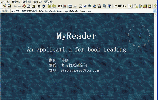Click the bookshelf columns icon
Image resolution: width=158 pixels, height=100 pixels.
tap(145, 6)
